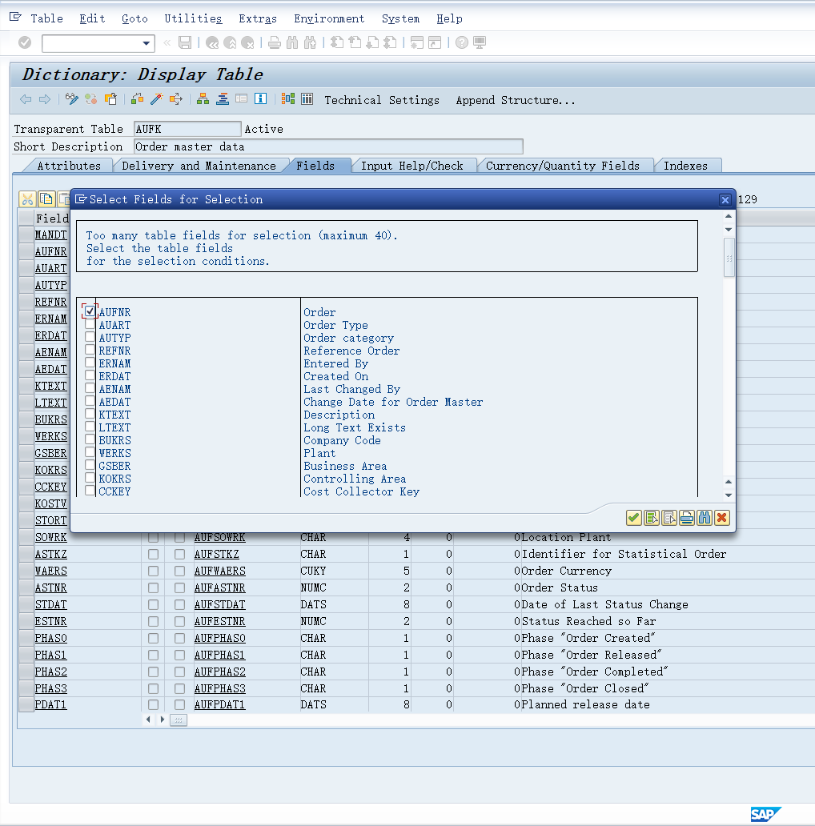
Task: Open the Delivery and Maintenance tab
Action: tap(199, 166)
